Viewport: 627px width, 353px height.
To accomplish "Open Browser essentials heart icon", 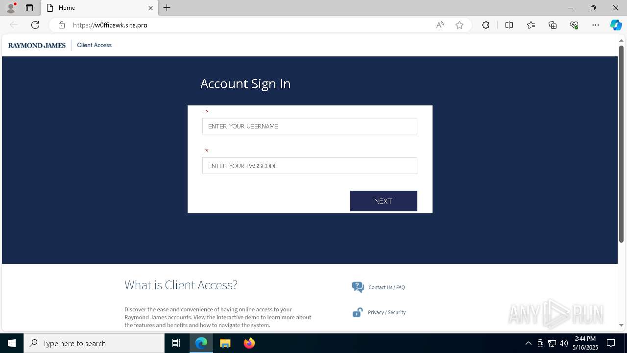I will pyautogui.click(x=574, y=25).
